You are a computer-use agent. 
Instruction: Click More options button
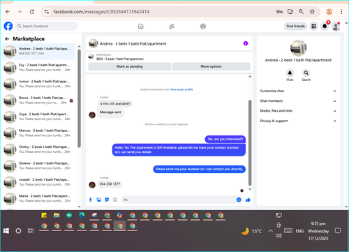[211, 66]
